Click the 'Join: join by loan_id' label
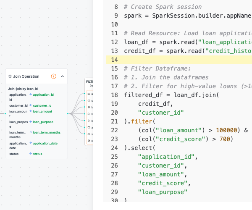The image size is (252, 210). click(x=23, y=89)
